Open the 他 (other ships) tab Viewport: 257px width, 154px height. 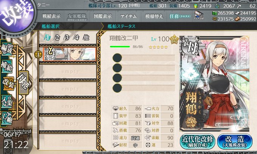(86, 38)
